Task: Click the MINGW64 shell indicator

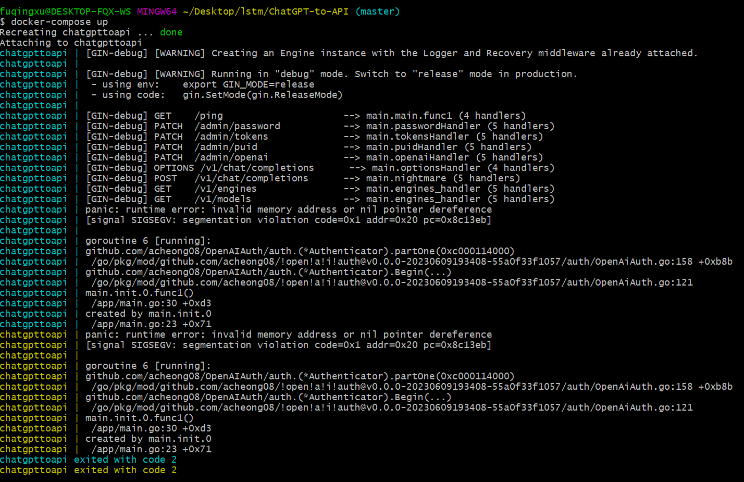Action: coord(156,11)
